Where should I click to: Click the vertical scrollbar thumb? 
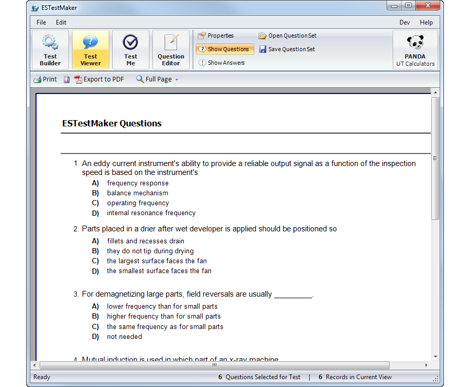[435, 158]
